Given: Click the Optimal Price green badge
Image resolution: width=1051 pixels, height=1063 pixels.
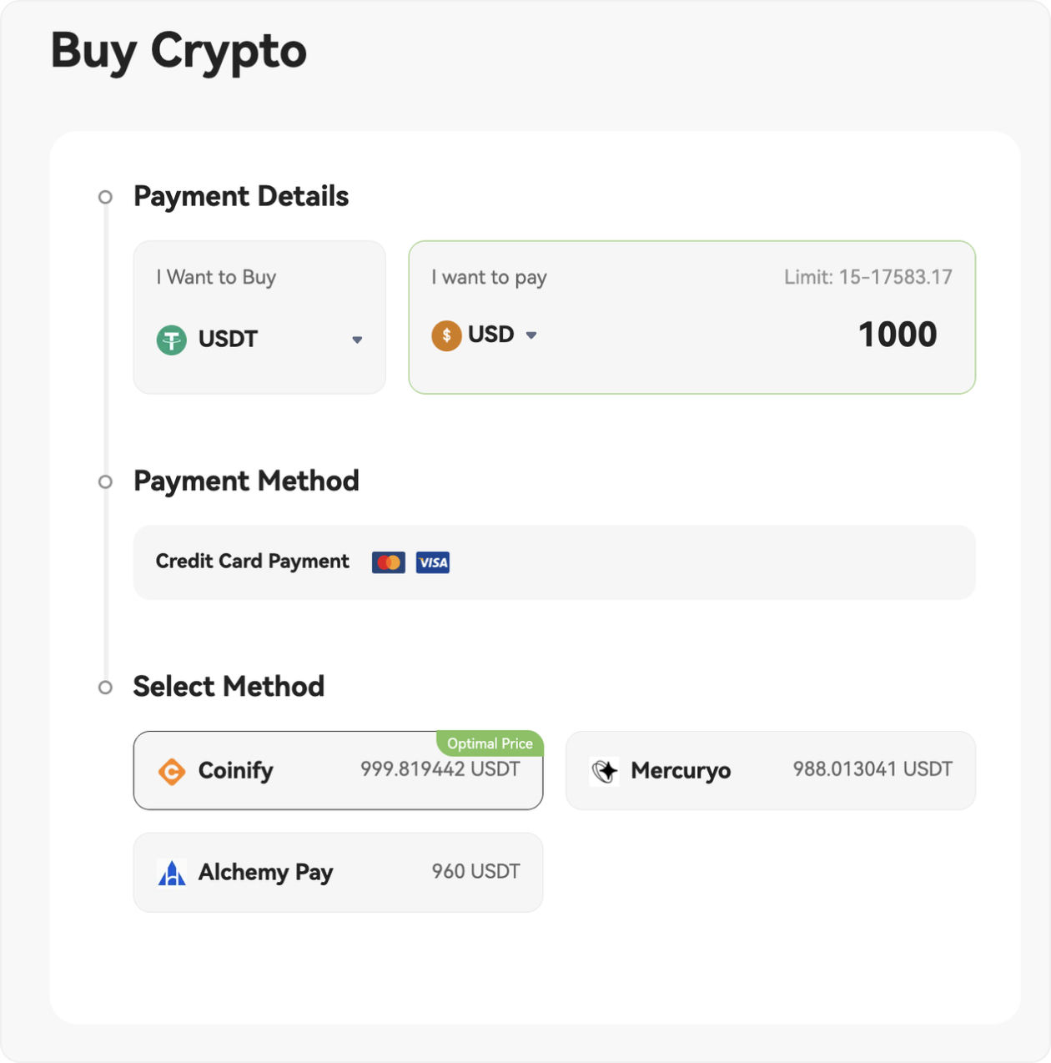Looking at the screenshot, I should click(x=490, y=743).
